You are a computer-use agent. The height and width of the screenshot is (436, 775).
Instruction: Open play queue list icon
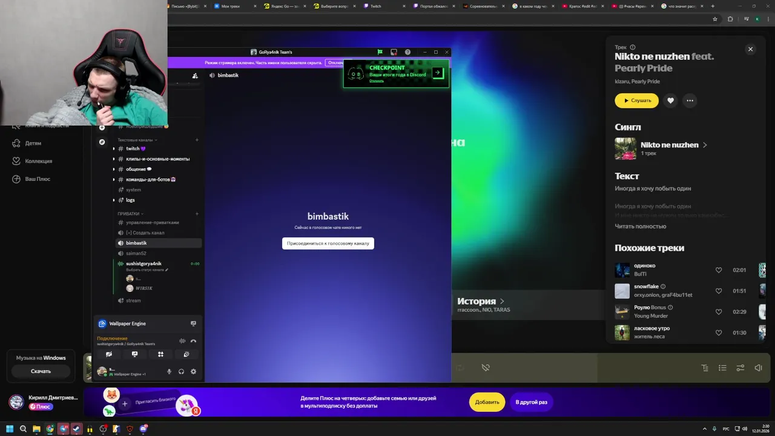[722, 368]
